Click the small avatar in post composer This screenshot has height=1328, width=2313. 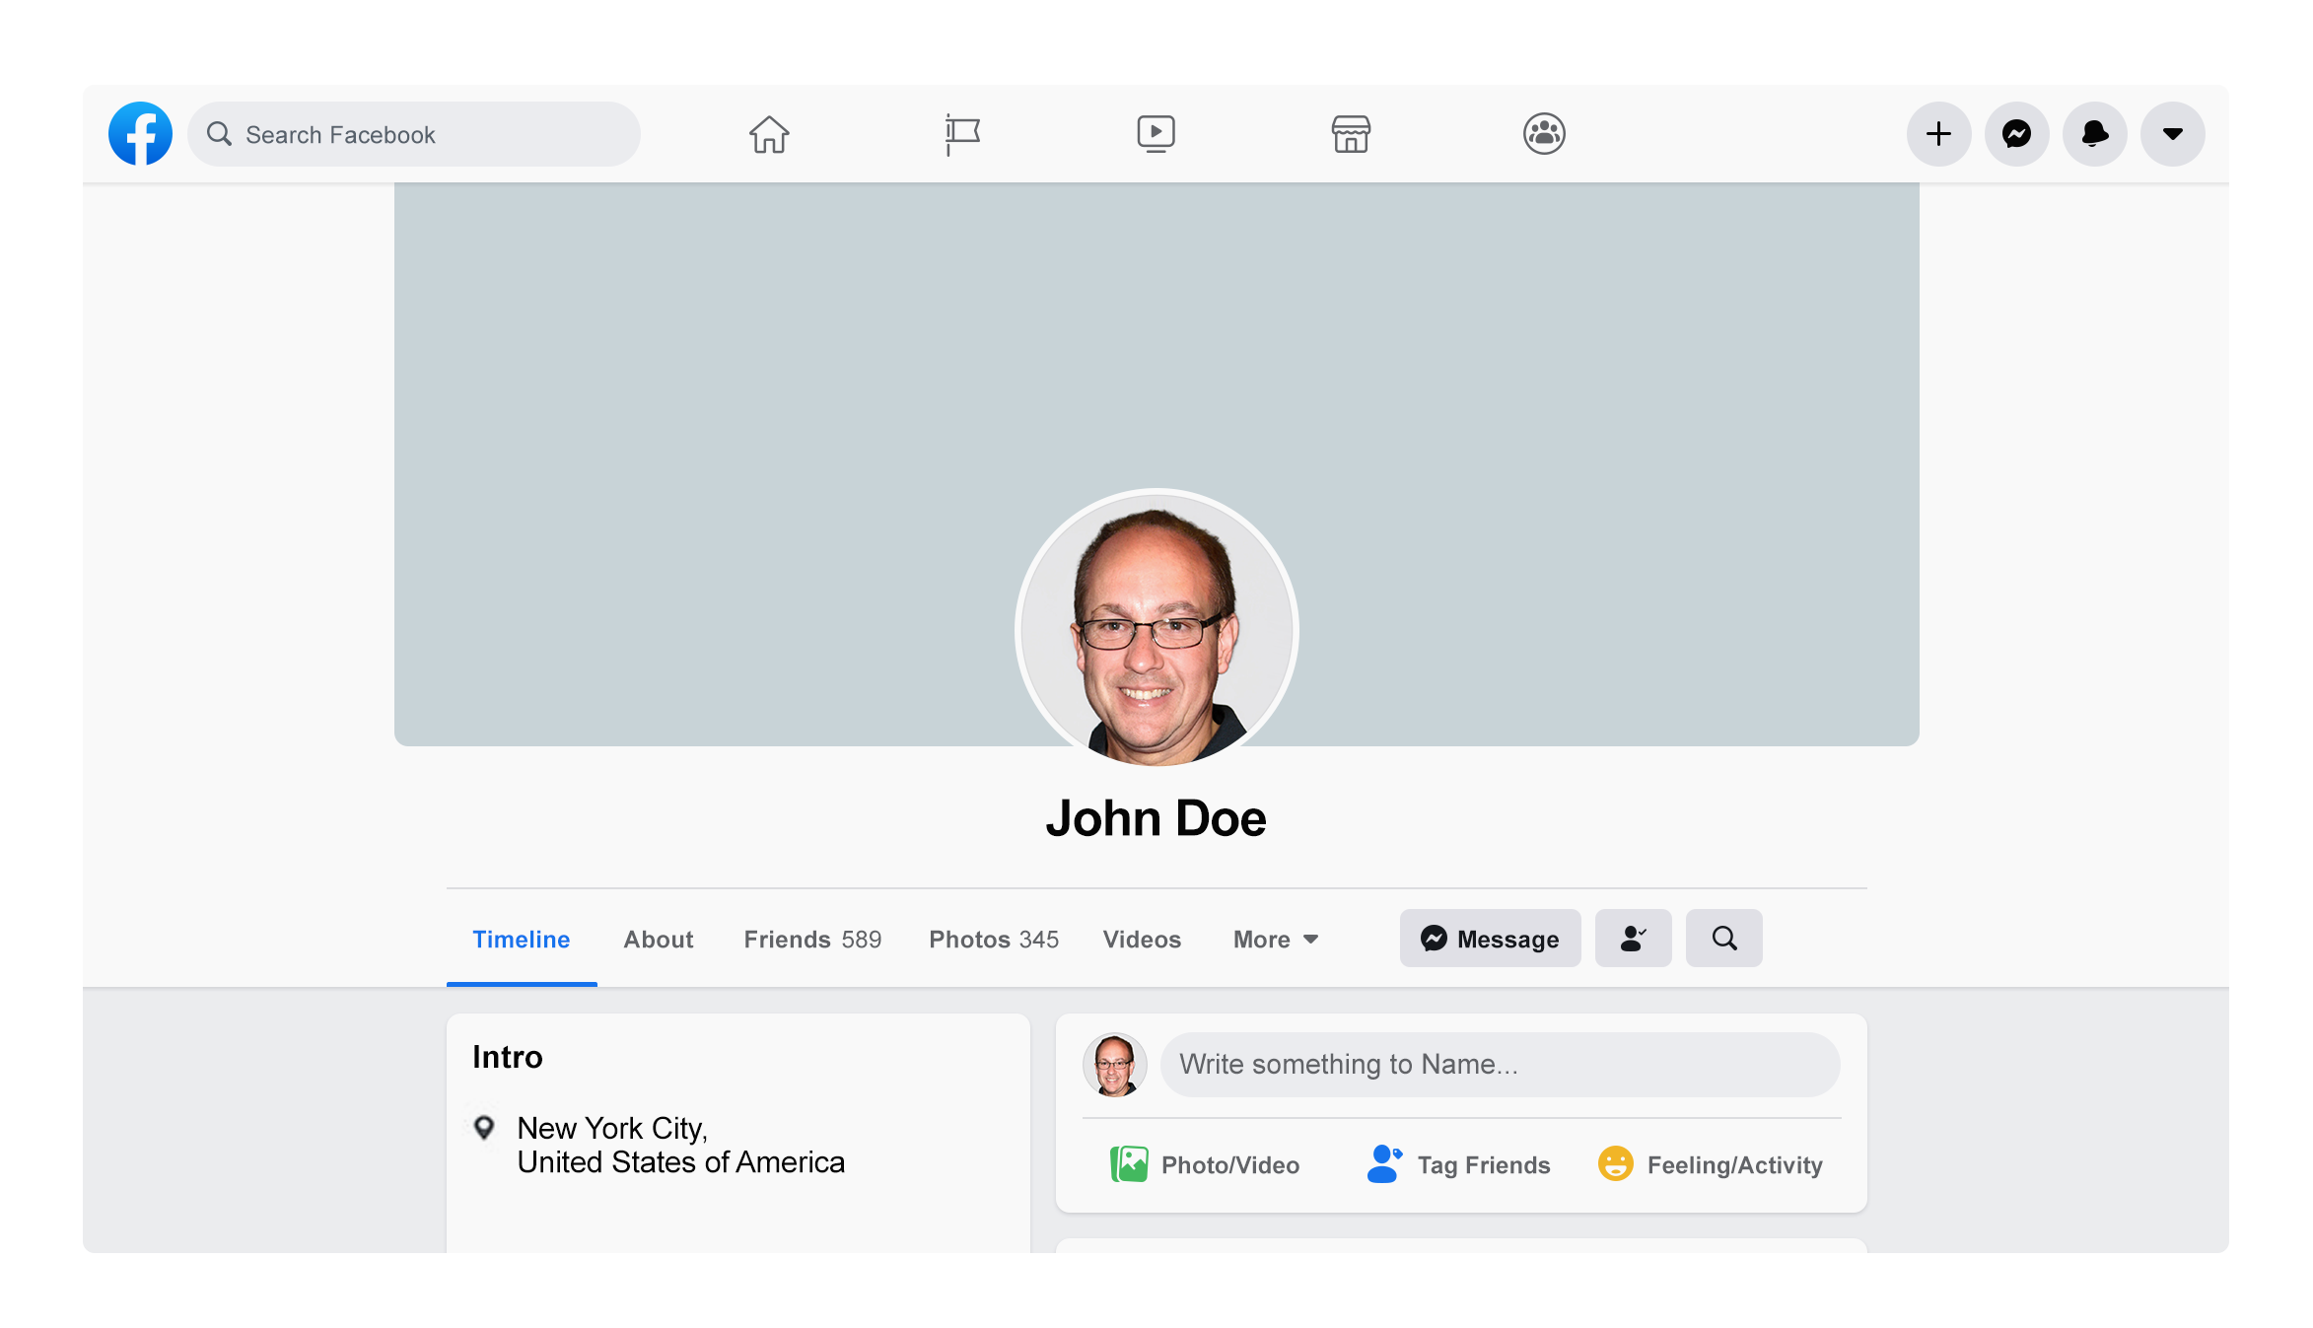pyautogui.click(x=1115, y=1065)
